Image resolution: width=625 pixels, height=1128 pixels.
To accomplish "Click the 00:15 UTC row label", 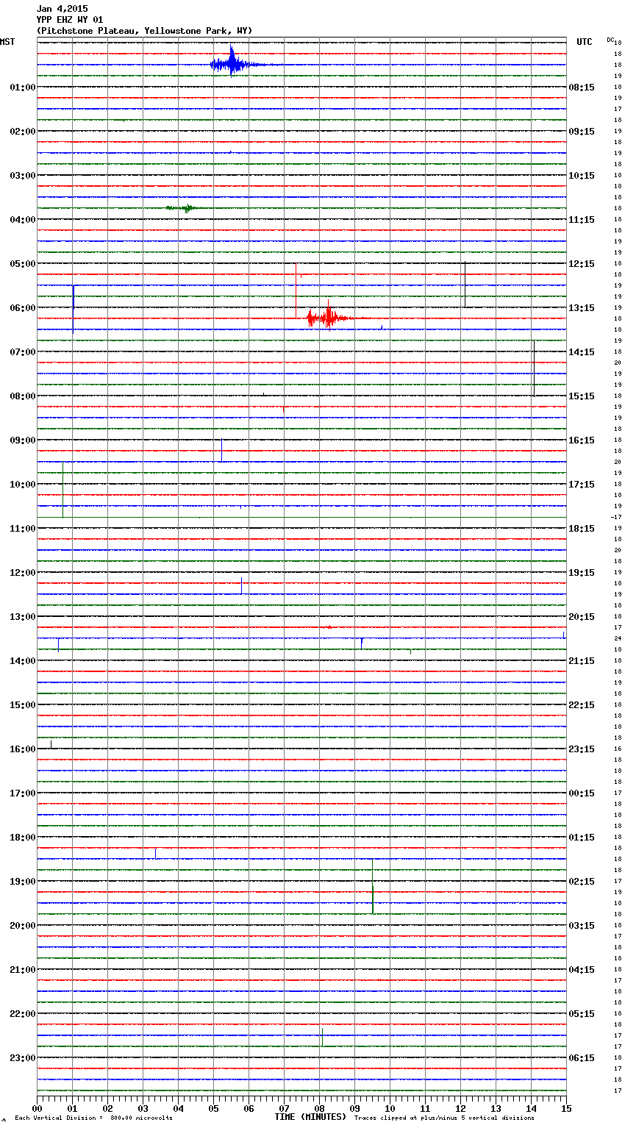I will coord(582,793).
